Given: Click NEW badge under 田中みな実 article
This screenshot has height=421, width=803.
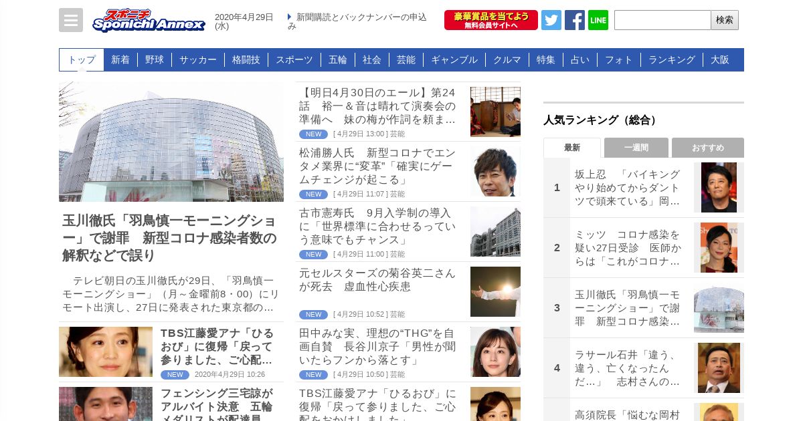Looking at the screenshot, I should click(313, 375).
